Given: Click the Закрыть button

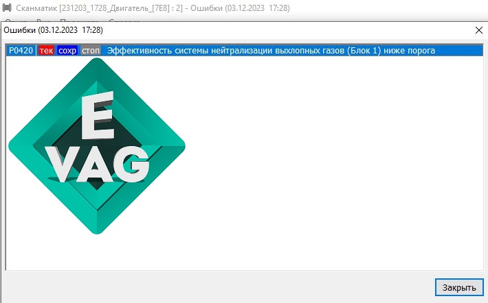Looking at the screenshot, I should (459, 287).
